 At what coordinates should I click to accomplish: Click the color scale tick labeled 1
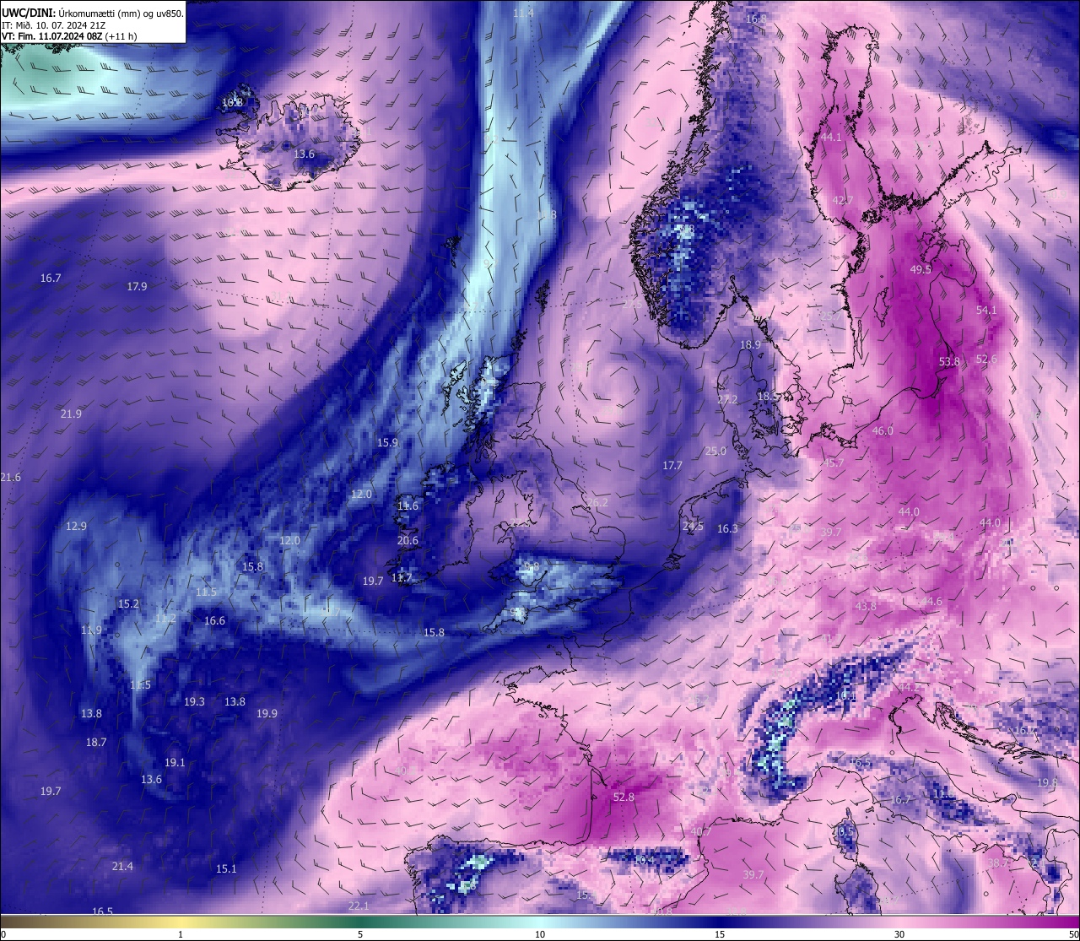tap(181, 933)
